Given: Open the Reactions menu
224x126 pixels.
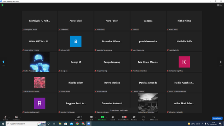Looking at the screenshot, I should coord(134,118).
